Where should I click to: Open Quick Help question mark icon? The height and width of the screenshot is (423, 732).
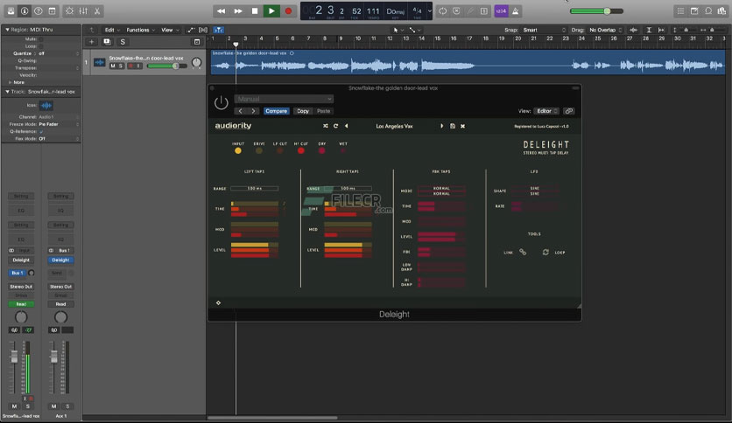[x=39, y=10]
